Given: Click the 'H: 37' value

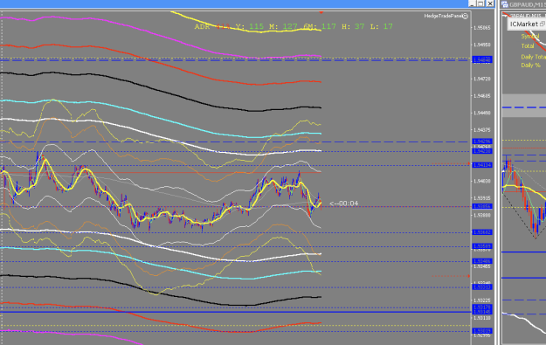Looking at the screenshot, I should 353,27.
